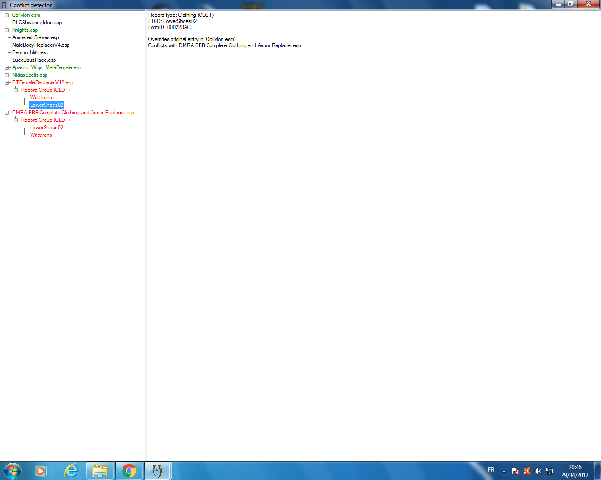Image resolution: width=601 pixels, height=480 pixels.
Task: Open the volume speaker tray icon
Action: (x=538, y=471)
